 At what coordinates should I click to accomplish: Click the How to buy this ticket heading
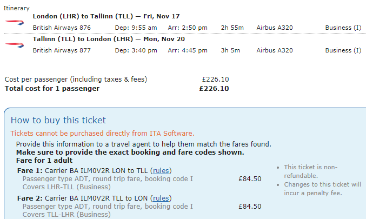[x=58, y=120]
